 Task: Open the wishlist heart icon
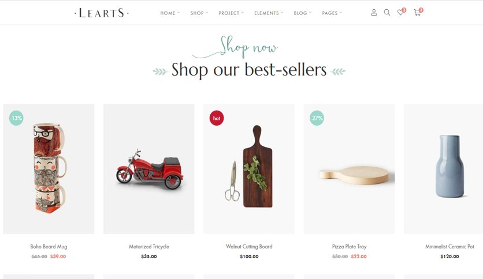coord(400,13)
